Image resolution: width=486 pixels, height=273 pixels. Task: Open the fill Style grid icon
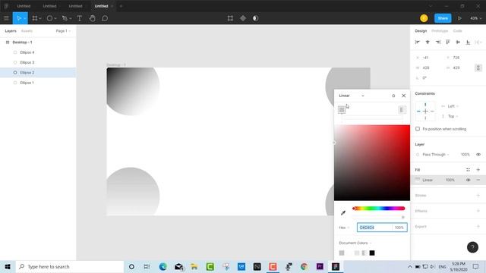[468, 170]
